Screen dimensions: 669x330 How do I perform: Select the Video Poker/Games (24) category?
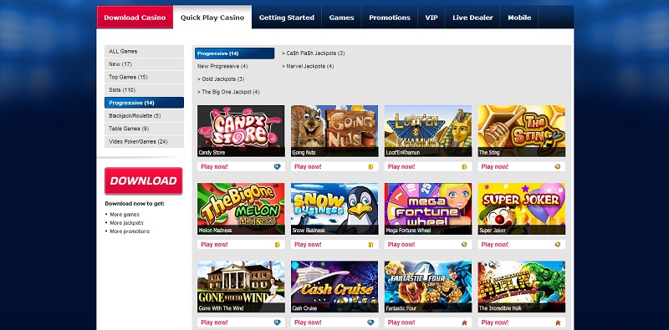pyautogui.click(x=144, y=141)
